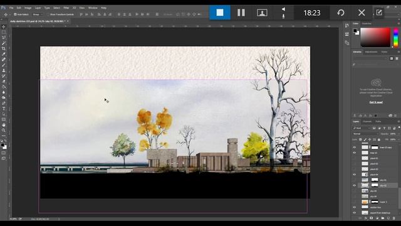Screen dimensions: 401x226
Task: Open the Libraries panel flyout menu
Action: click(x=398, y=51)
